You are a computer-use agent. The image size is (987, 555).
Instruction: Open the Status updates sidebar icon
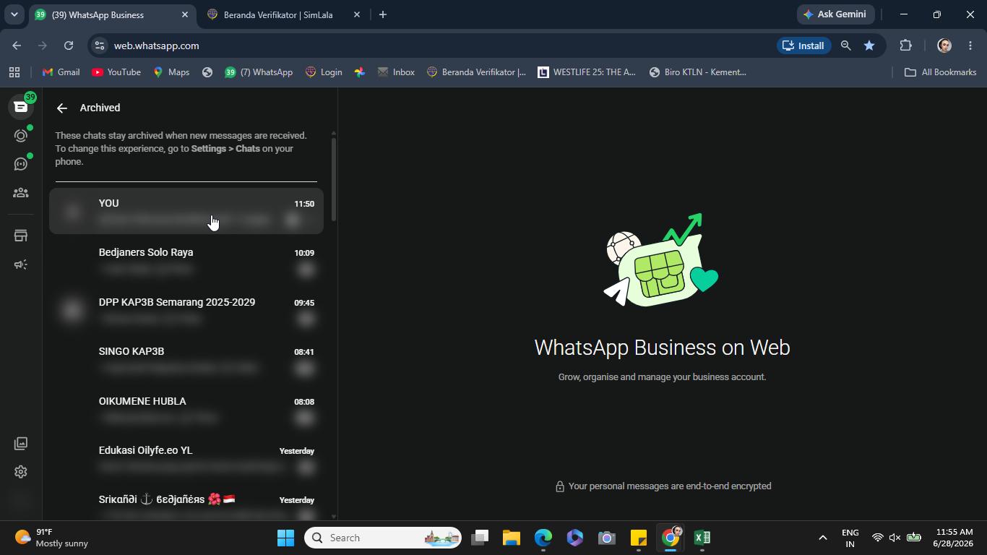21,135
